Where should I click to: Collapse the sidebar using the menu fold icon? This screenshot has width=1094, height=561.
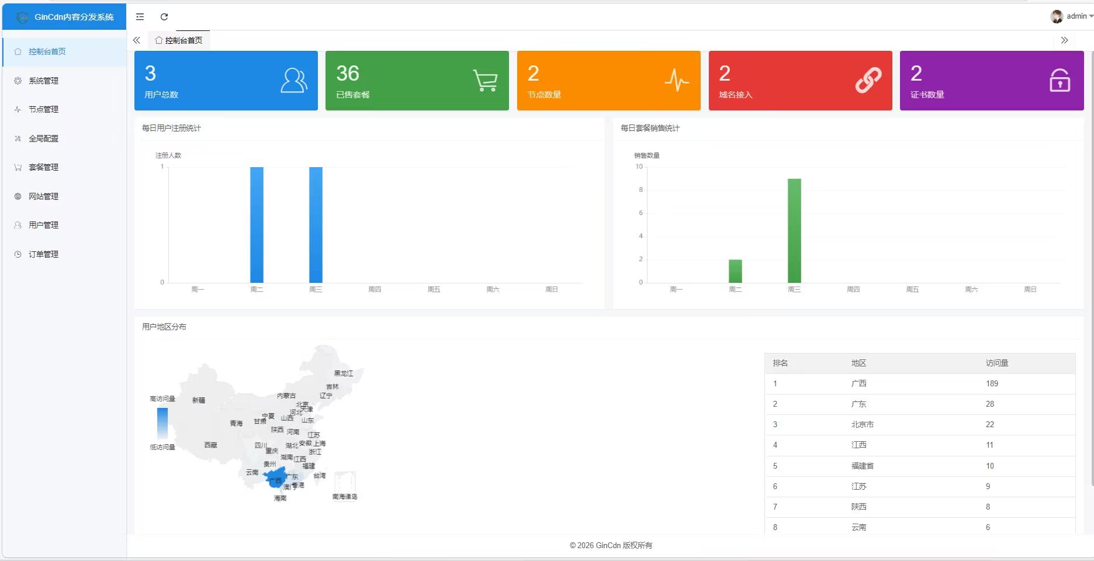(140, 17)
